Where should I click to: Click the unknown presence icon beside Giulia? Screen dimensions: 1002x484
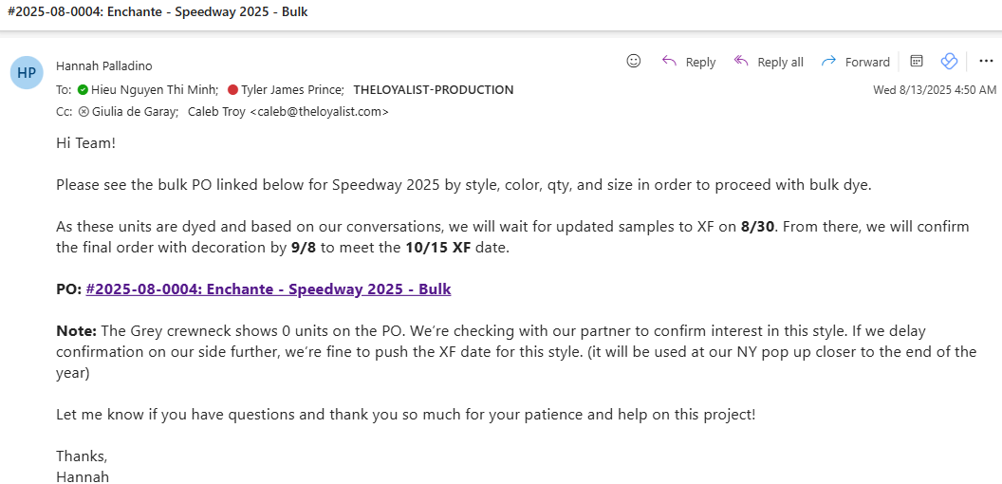(83, 111)
